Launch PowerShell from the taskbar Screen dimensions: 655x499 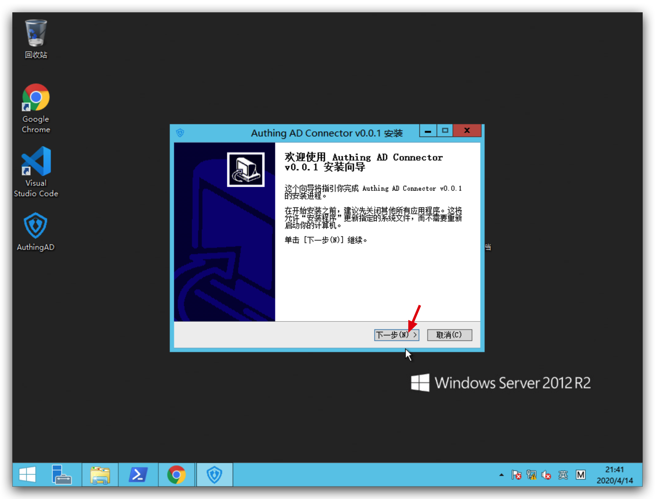[x=138, y=474]
